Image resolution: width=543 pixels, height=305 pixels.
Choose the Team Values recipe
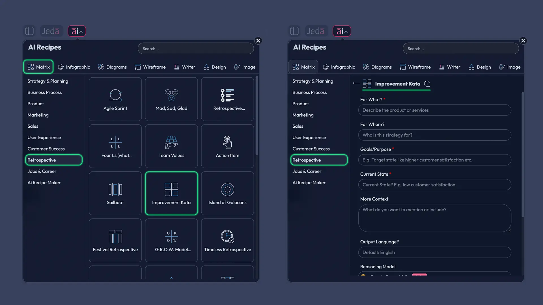(x=171, y=146)
